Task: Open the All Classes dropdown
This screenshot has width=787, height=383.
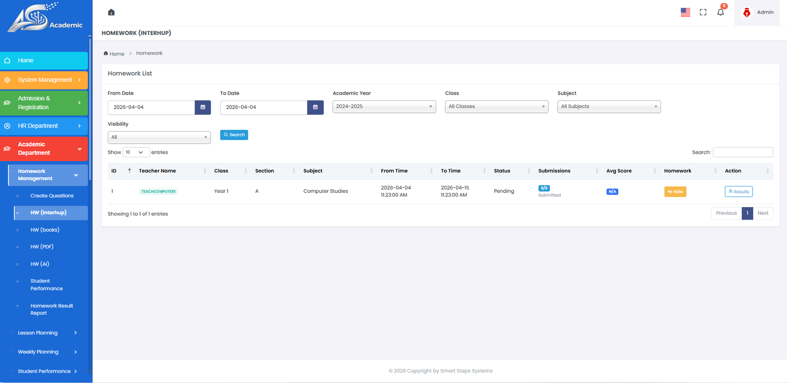Action: tap(497, 107)
